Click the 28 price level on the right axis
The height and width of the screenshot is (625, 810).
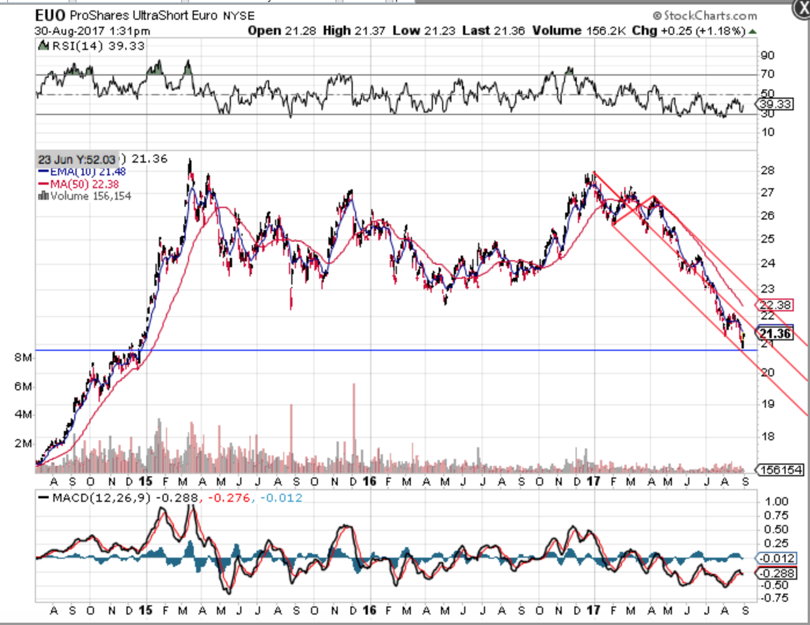(x=768, y=170)
